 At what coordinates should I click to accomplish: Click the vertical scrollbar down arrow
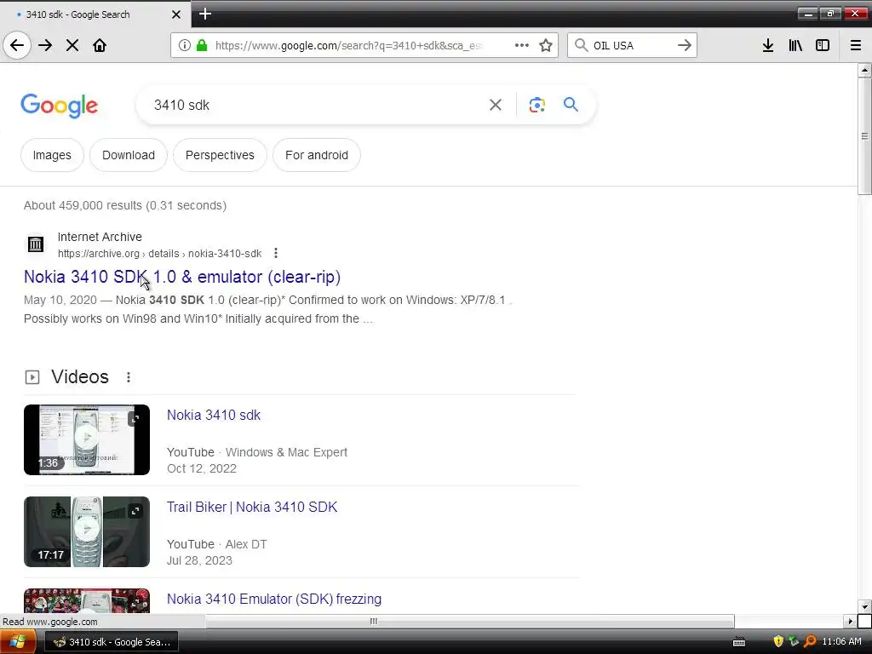(864, 606)
